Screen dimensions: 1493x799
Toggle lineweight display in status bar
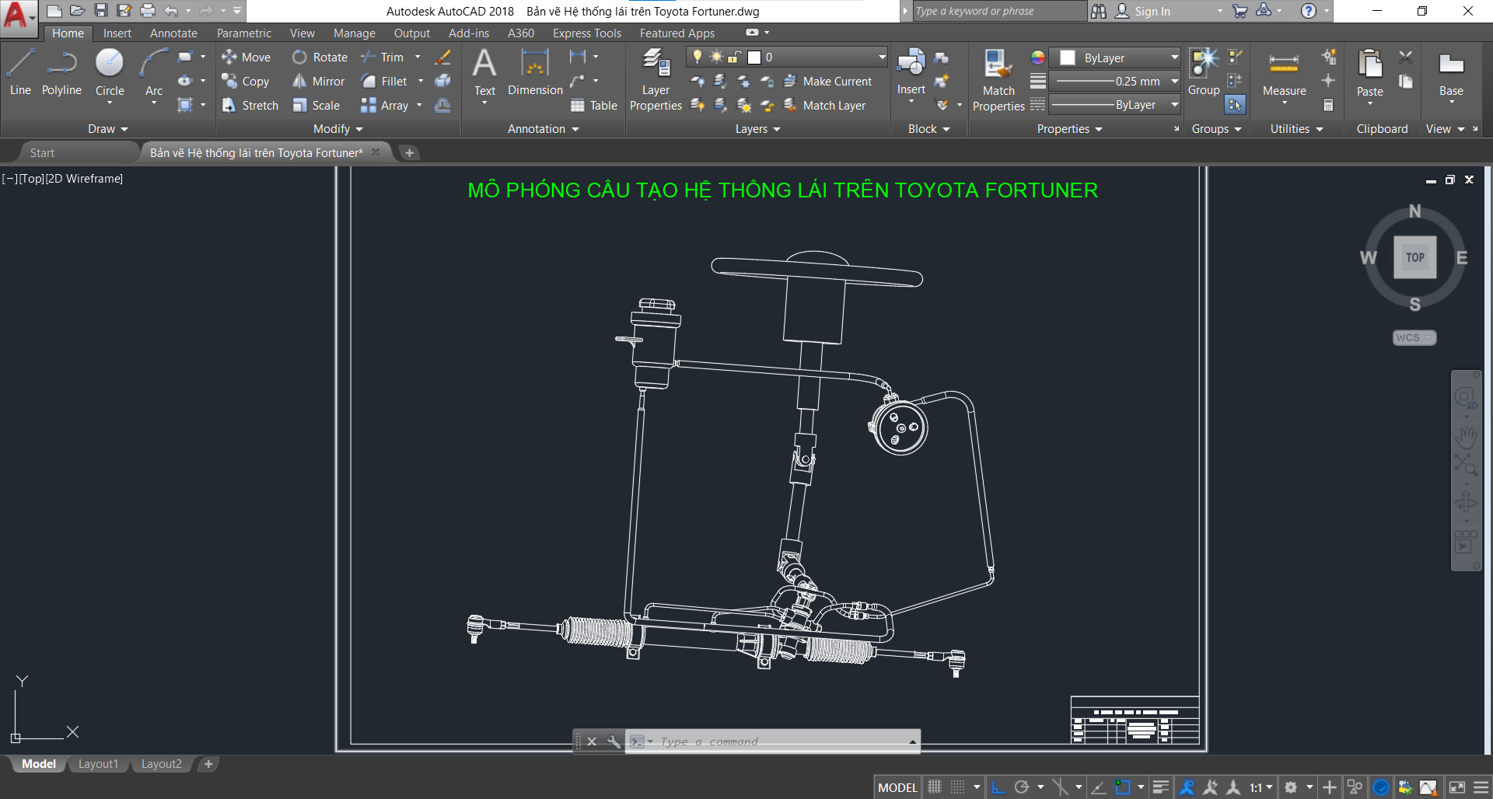pyautogui.click(x=1161, y=787)
